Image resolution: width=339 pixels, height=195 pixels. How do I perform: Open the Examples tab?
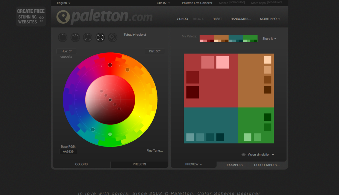(x=236, y=165)
